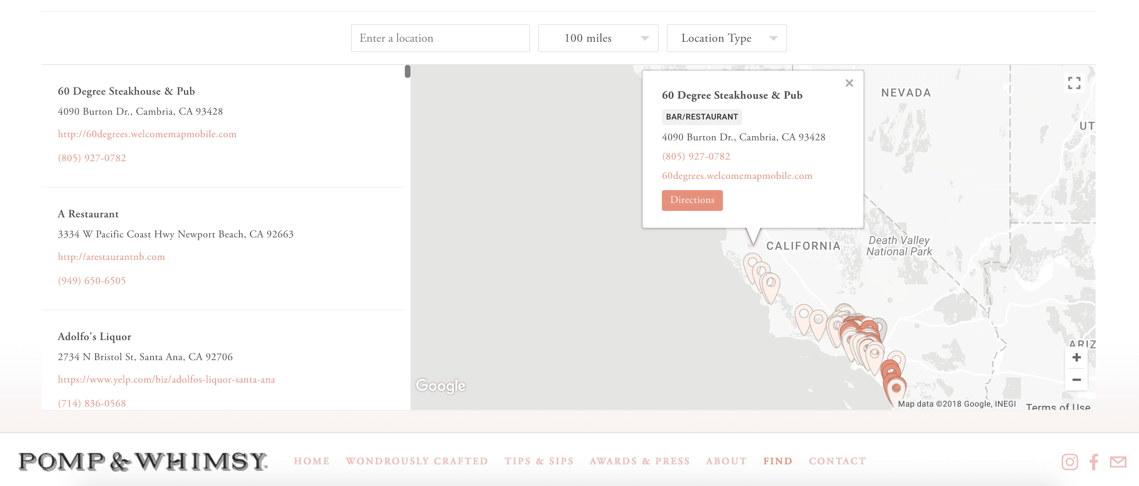Zoom in on the map
The image size is (1139, 486).
tap(1076, 357)
